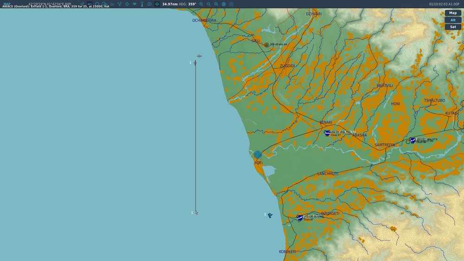Click the grid icon in toolbar

click(x=232, y=4)
